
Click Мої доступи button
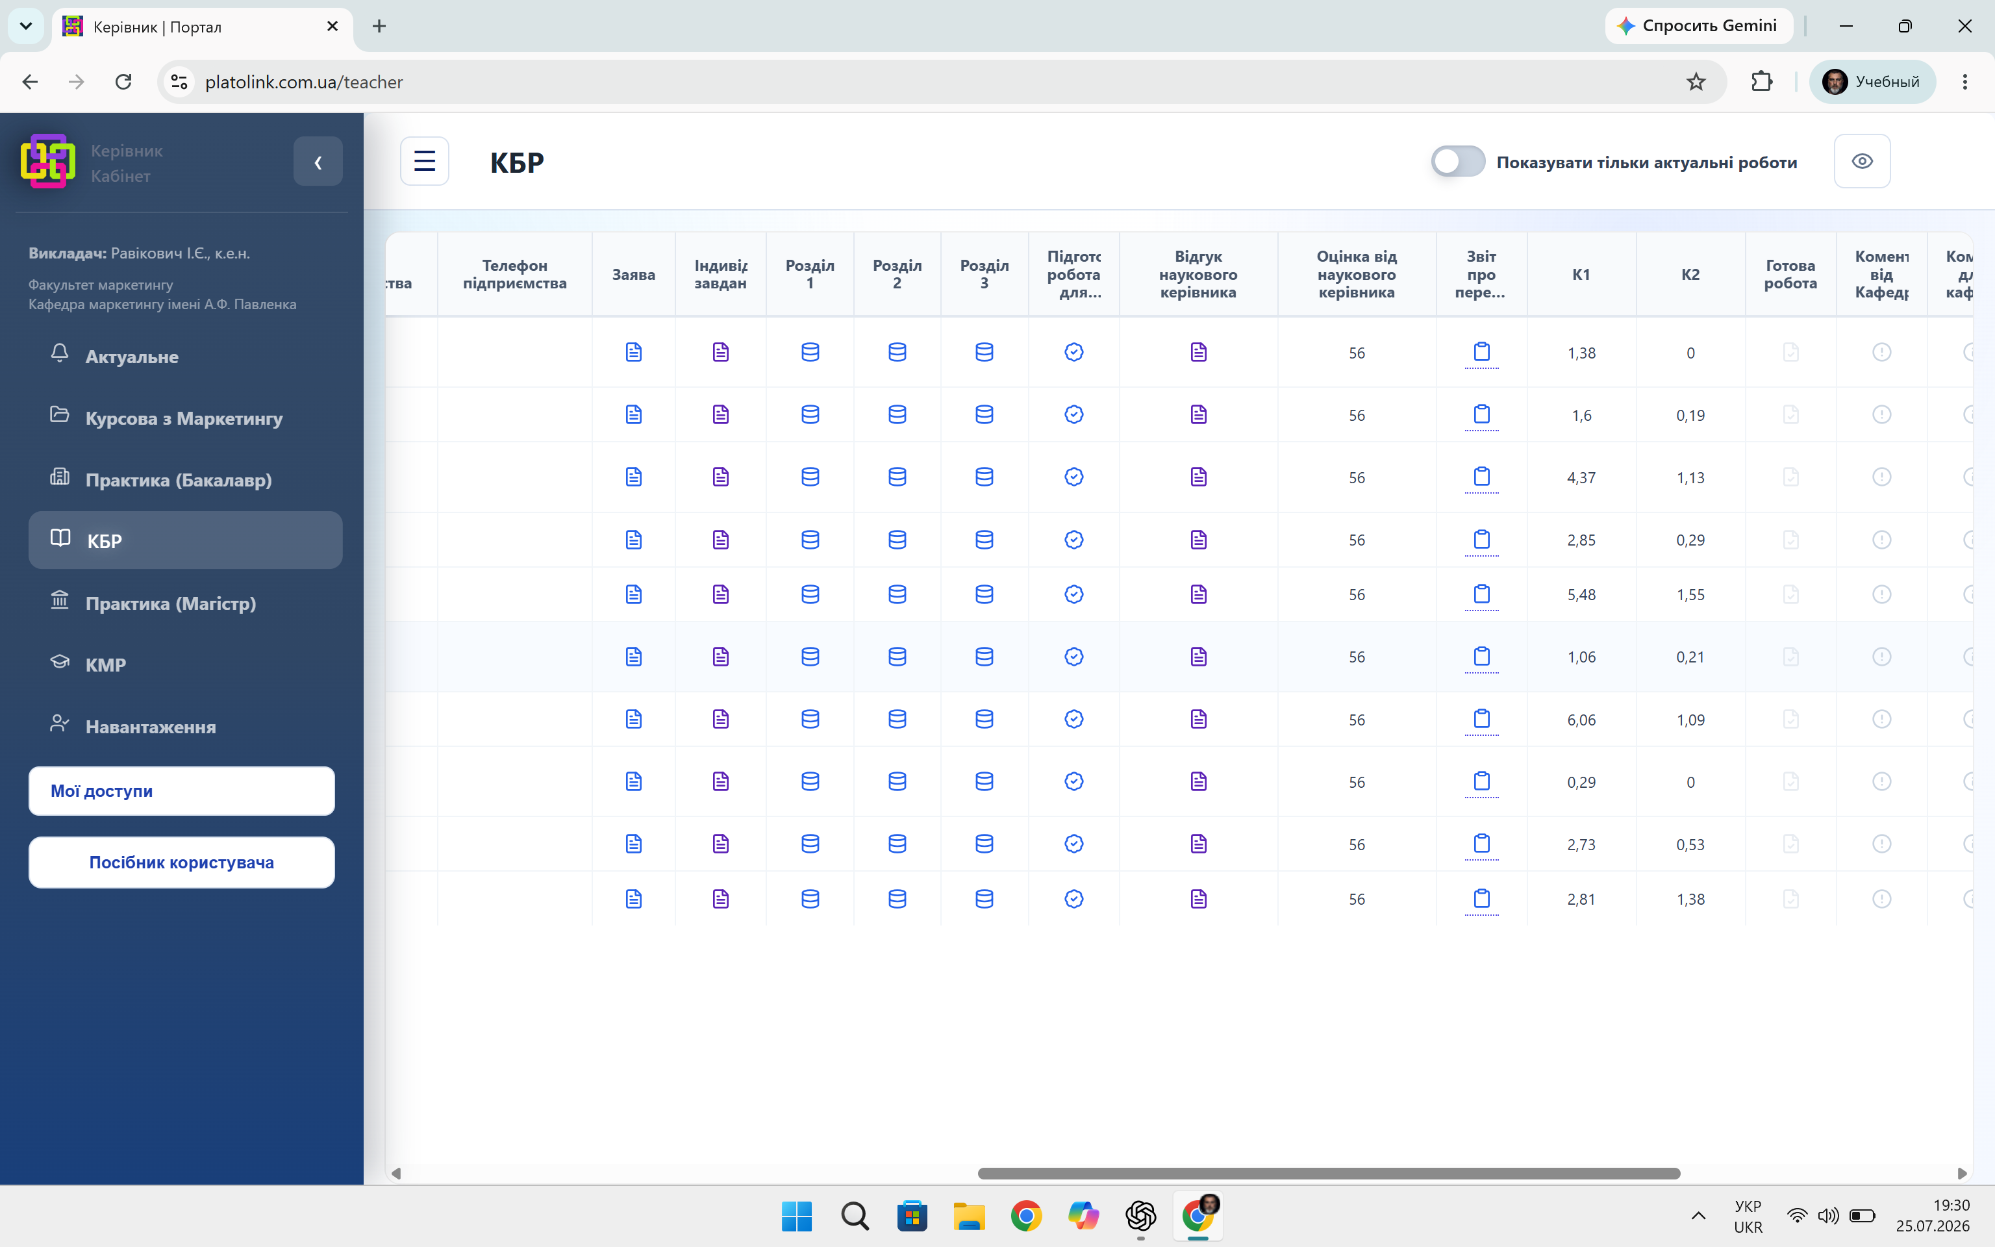181,791
